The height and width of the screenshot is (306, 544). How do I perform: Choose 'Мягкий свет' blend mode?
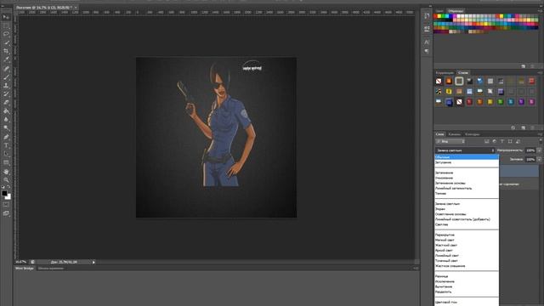point(467,240)
